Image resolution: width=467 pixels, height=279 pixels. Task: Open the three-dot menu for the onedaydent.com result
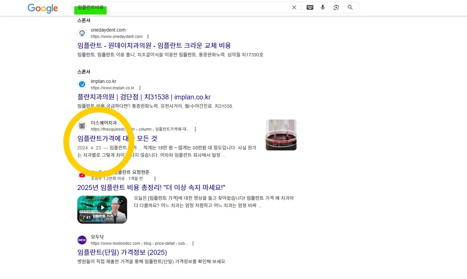[148, 36]
